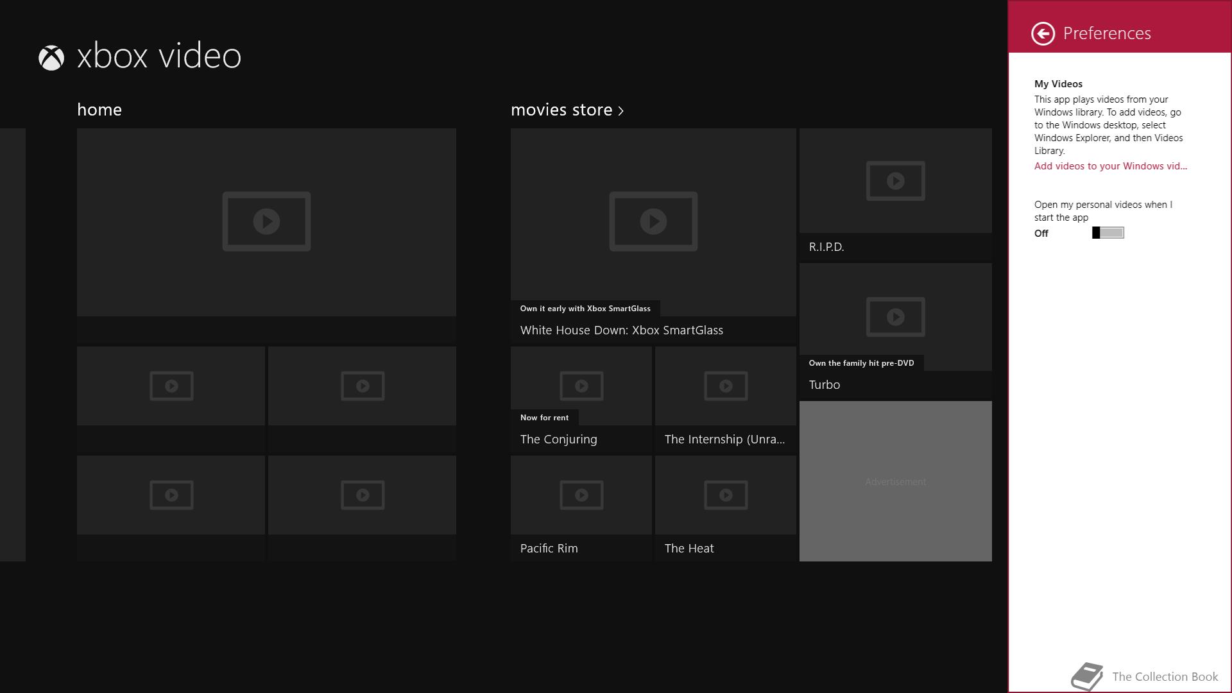The width and height of the screenshot is (1232, 693).
Task: Expand the movies store section chevron
Action: point(621,111)
